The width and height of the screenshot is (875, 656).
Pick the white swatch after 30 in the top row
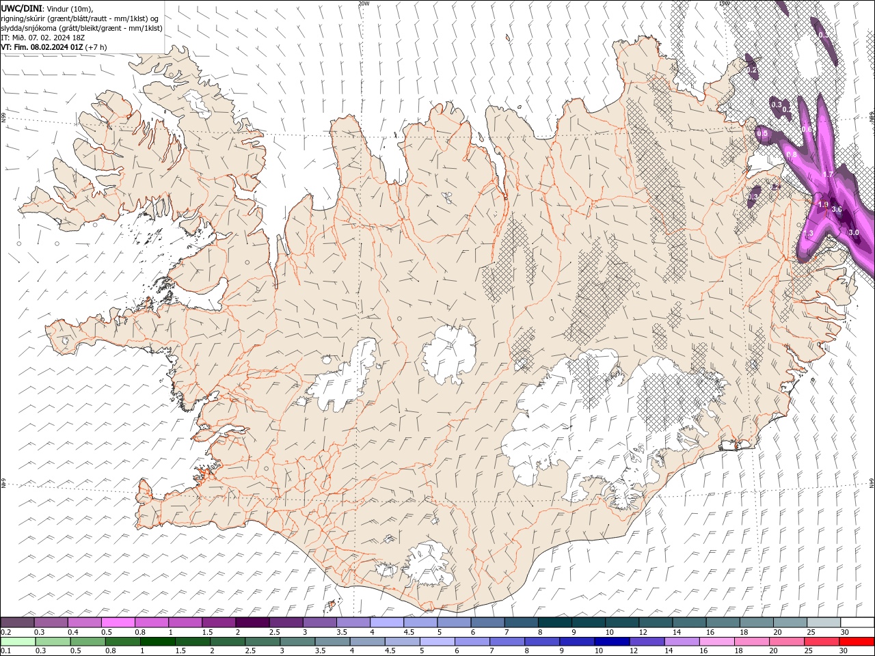[857, 622]
